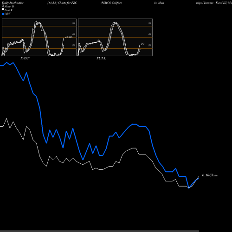This screenshot has width=232, height=232.
Task: Click the 50 level label in FULL chart
Action: (150, 34)
